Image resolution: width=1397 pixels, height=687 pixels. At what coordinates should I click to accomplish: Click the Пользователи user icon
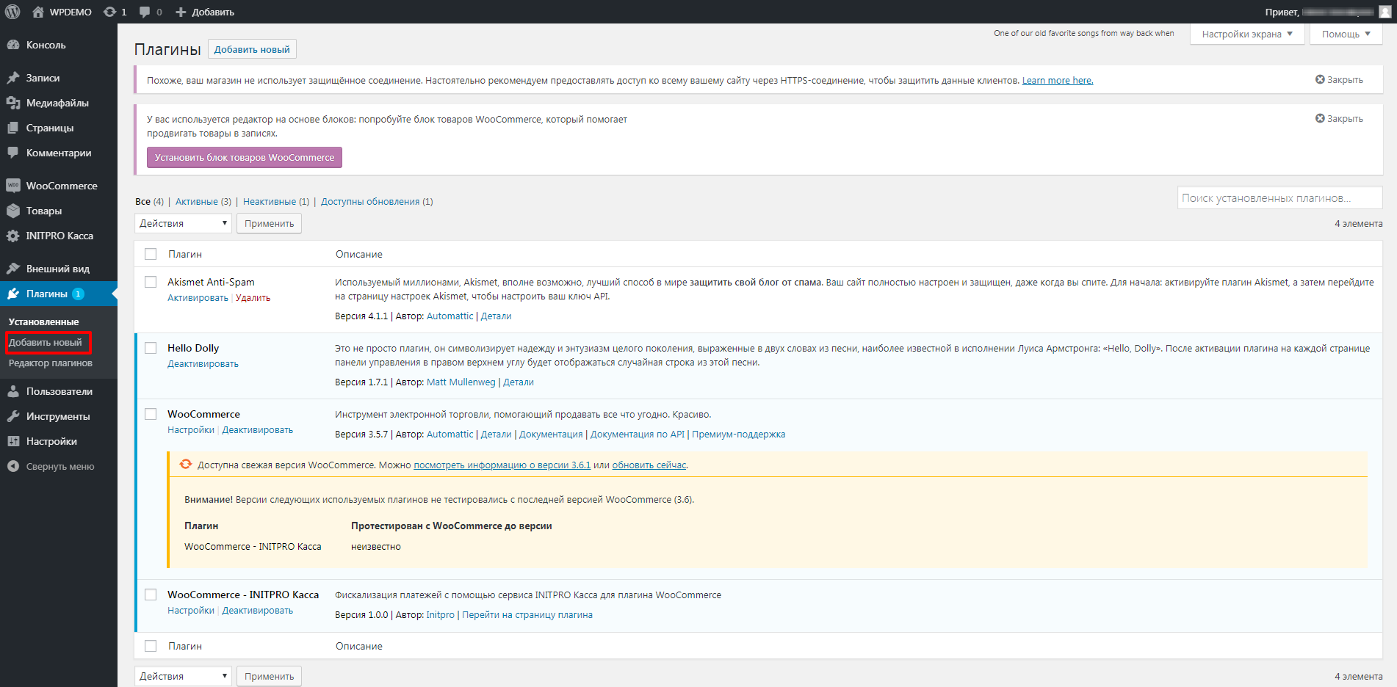[13, 391]
